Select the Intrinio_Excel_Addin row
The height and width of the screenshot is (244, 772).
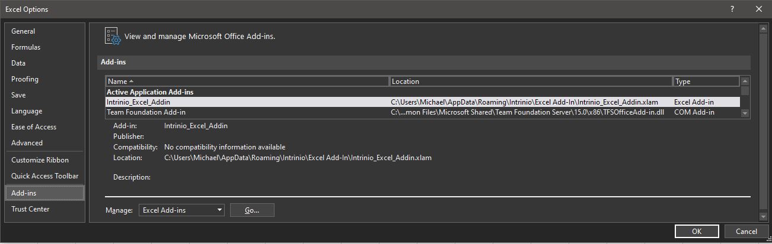[x=423, y=102]
